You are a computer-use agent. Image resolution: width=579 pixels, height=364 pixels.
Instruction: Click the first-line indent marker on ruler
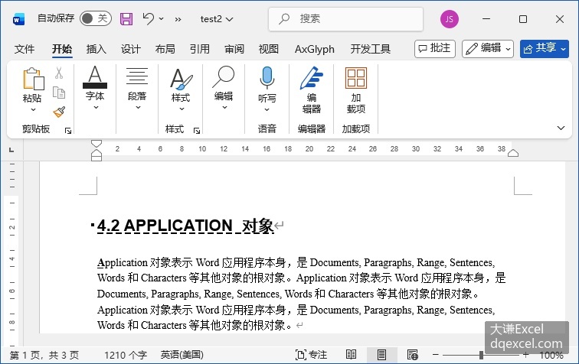pyautogui.click(x=96, y=144)
